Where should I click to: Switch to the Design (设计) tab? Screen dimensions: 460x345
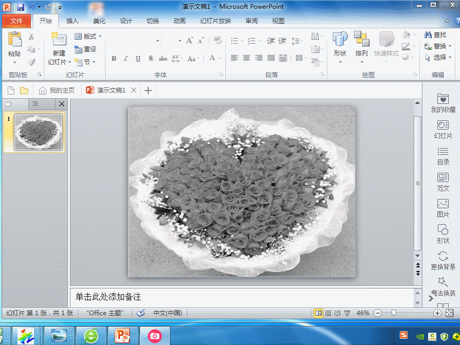[126, 21]
